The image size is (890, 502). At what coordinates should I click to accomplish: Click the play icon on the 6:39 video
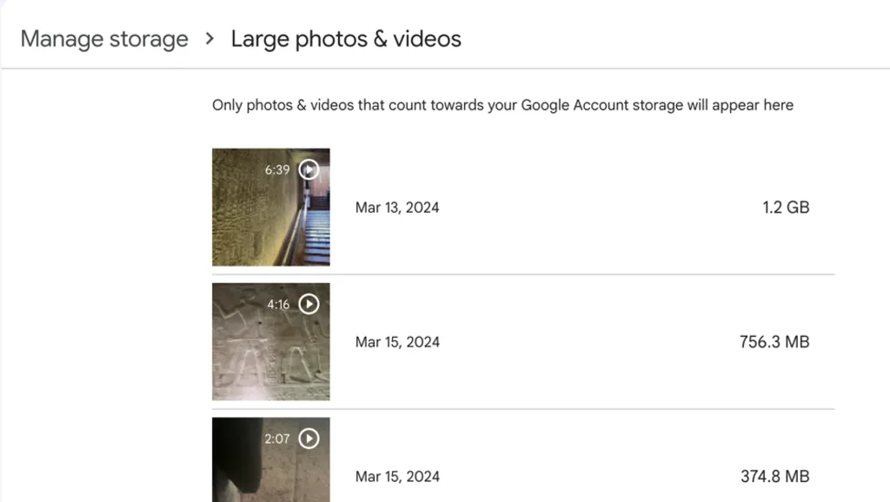[309, 169]
